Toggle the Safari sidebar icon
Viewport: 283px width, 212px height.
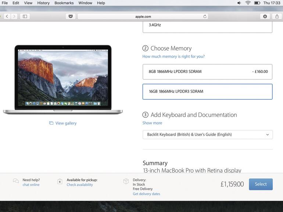[25, 17]
